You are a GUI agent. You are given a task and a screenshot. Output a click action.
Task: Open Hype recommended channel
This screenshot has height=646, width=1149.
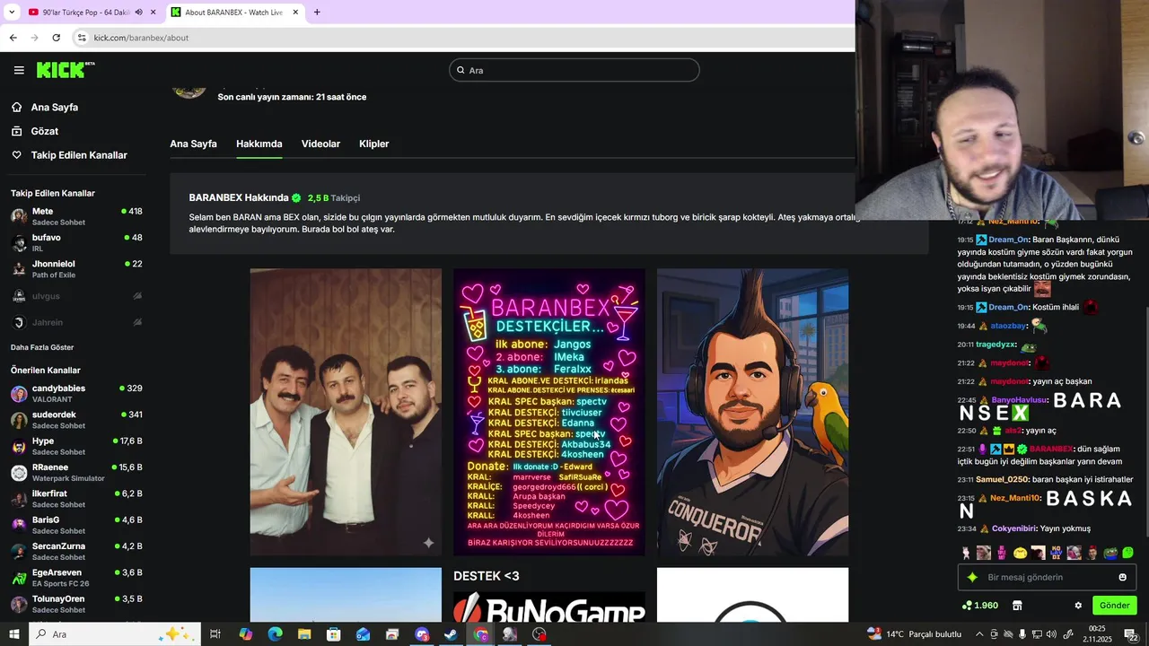pyautogui.click(x=76, y=446)
